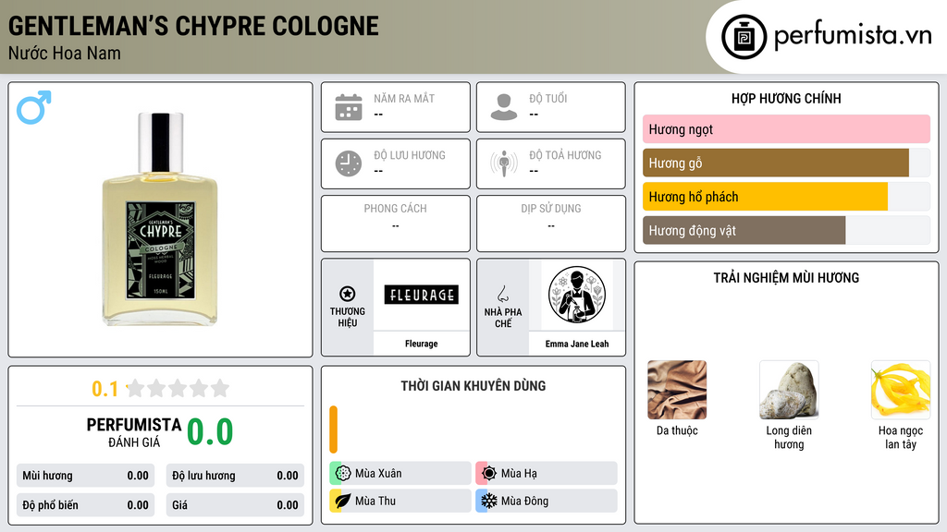Open the Hoa ngọc lan tây note image

pos(901,390)
